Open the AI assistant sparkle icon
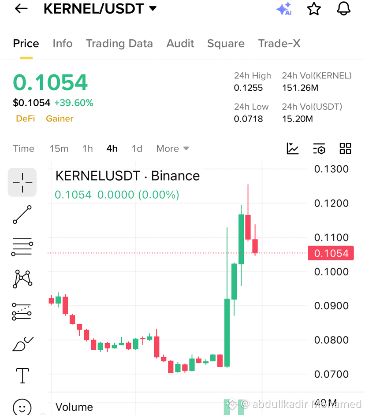Viewport: 365px width, 415px height. [284, 9]
